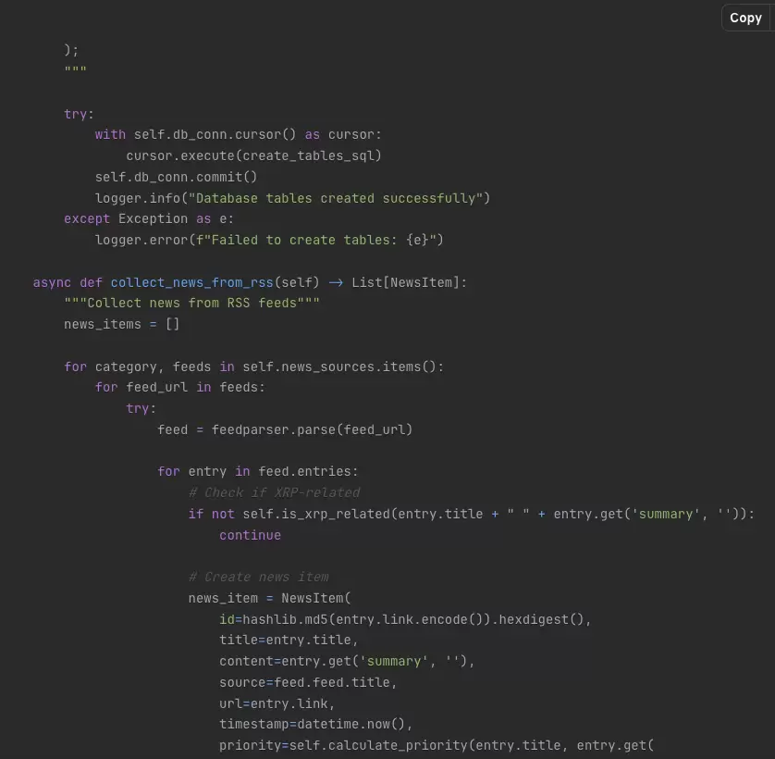Click the 'List[NewsItem]' return type
The image size is (775, 759).
tap(405, 282)
